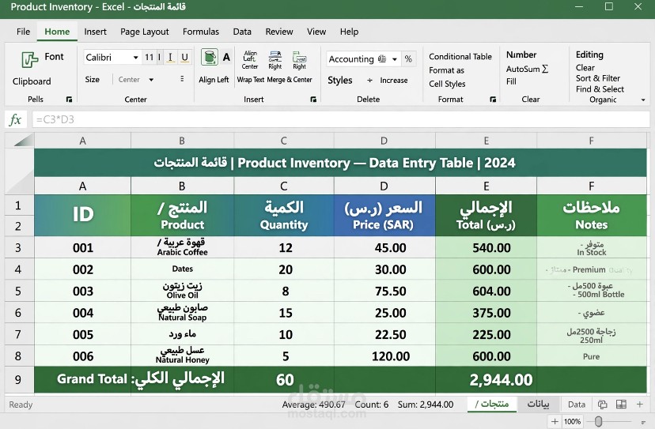This screenshot has width=655, height=429.
Task: Select row header 5
Action: coord(18,291)
